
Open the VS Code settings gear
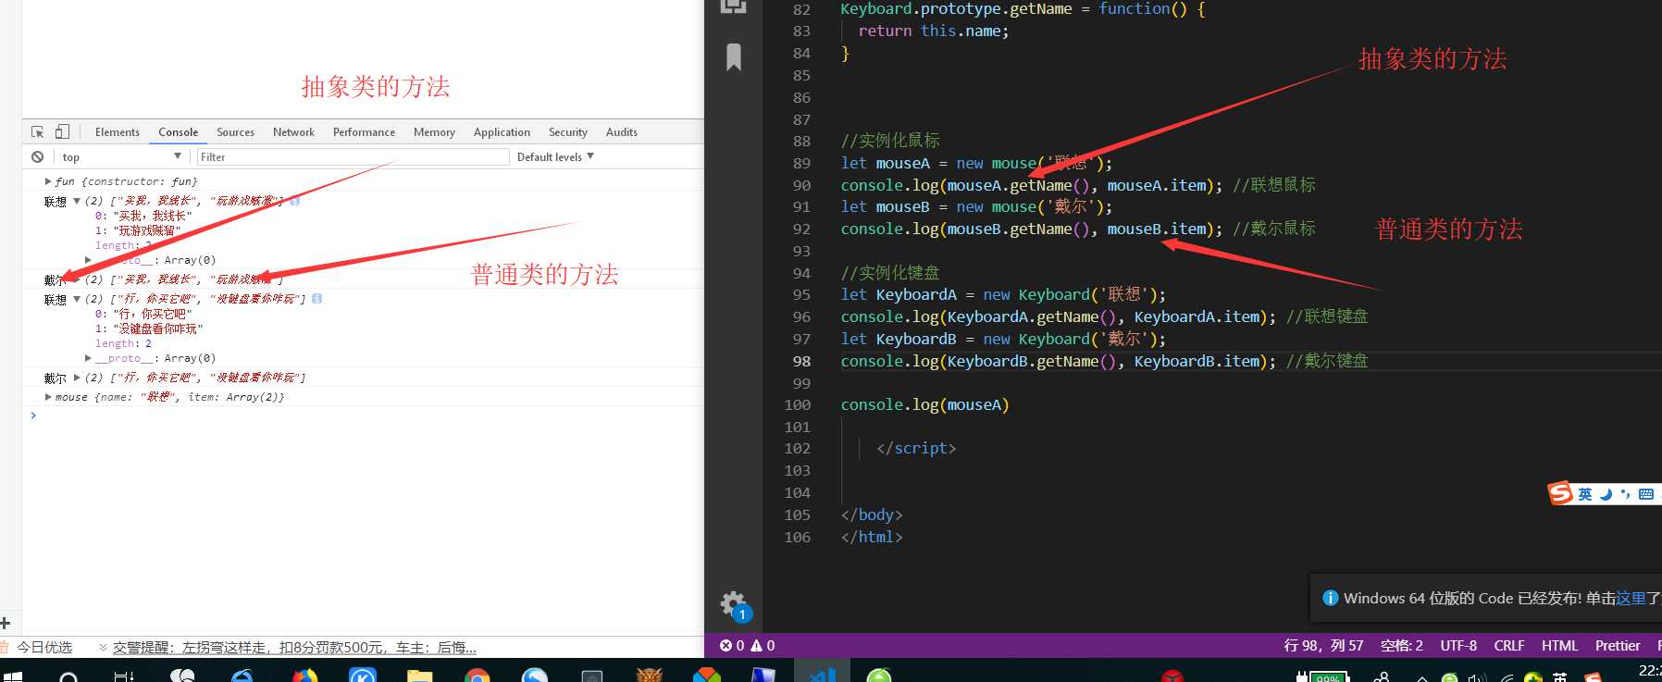pyautogui.click(x=733, y=603)
